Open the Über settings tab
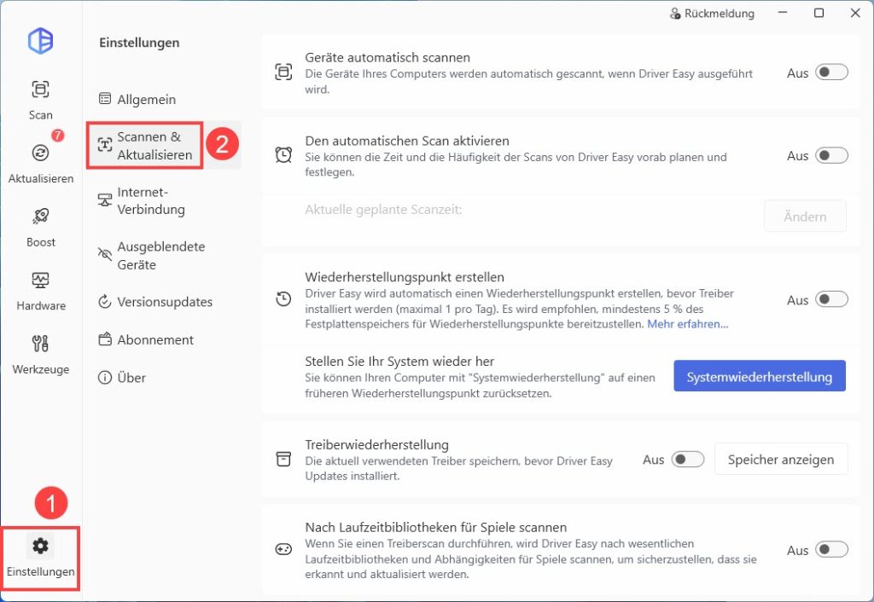 click(163, 378)
